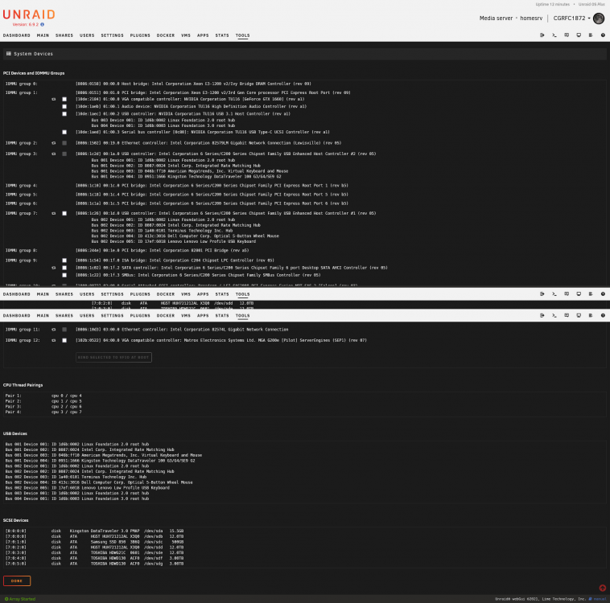
Task: Open the terminal icon in the top header
Action: coord(554,35)
